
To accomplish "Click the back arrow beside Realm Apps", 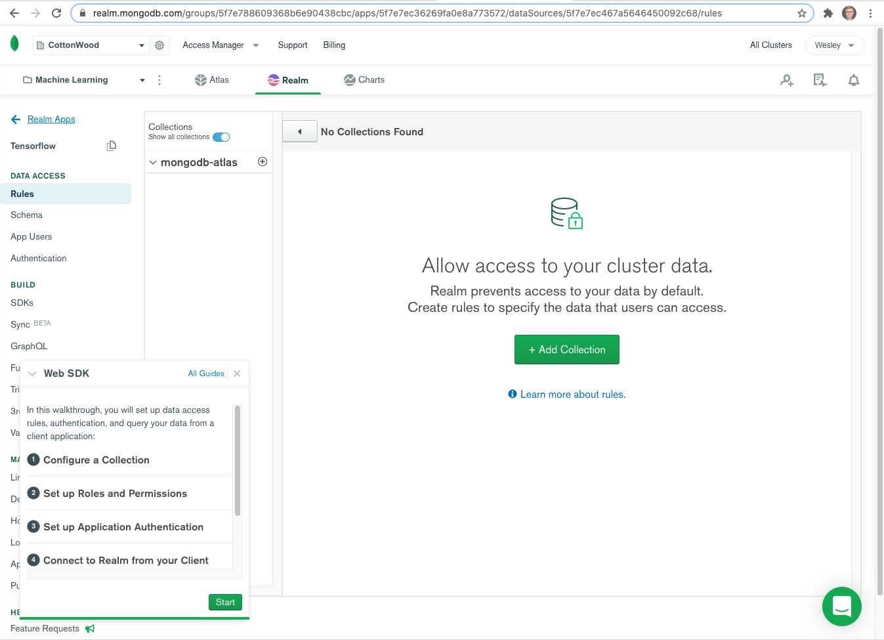I will 16,119.
